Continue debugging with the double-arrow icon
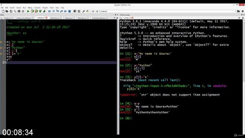Screen dimensions: 245x138 [x=65, y=11]
